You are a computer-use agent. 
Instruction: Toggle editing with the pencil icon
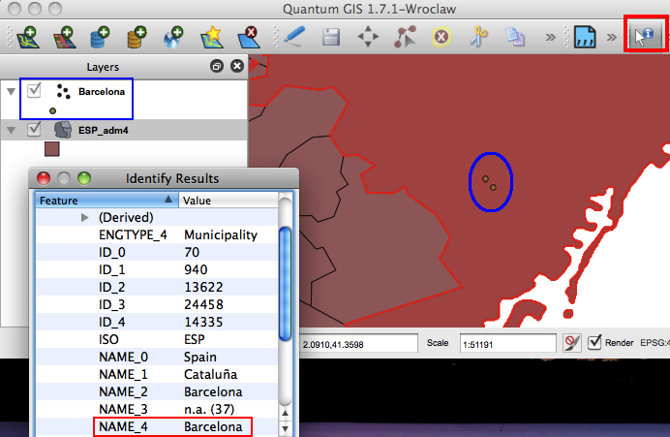click(x=294, y=37)
